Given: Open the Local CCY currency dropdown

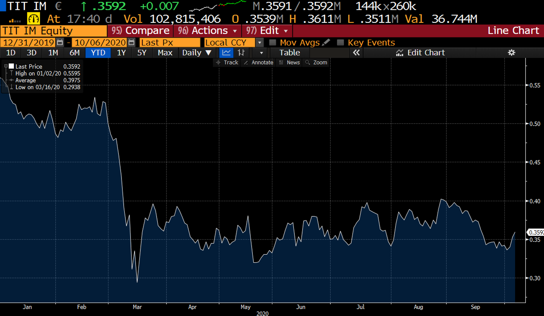Looking at the screenshot, I should 260,43.
